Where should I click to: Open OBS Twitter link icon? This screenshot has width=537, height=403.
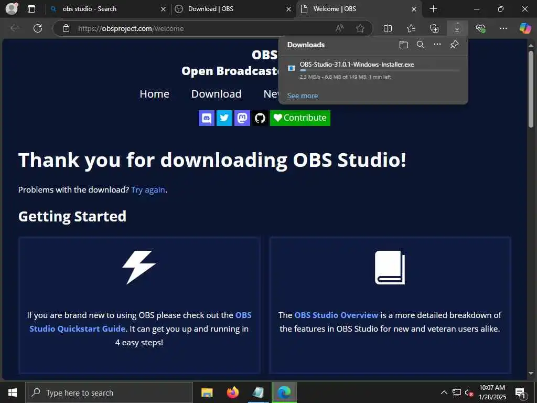[x=224, y=118]
